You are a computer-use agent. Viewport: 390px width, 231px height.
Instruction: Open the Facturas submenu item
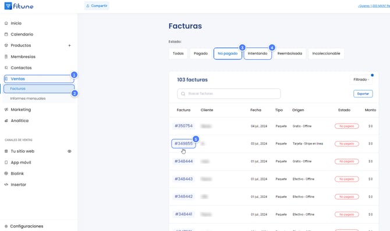click(39, 89)
